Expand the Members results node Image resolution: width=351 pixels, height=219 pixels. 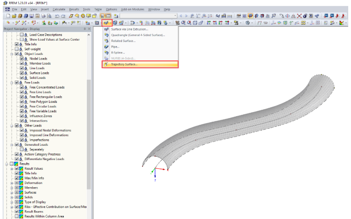pyautogui.click(x=12, y=188)
